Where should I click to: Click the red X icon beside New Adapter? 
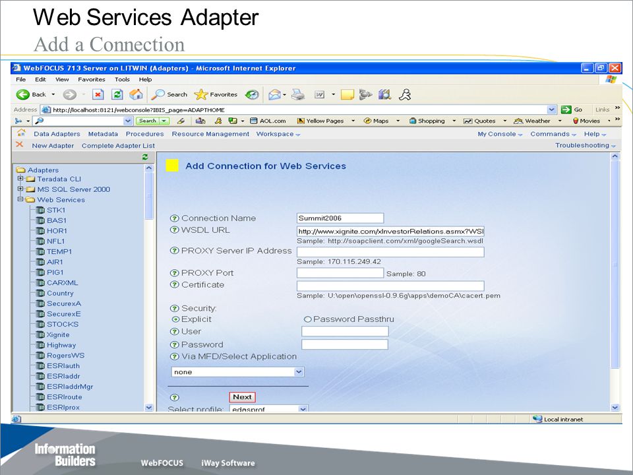[x=19, y=144]
